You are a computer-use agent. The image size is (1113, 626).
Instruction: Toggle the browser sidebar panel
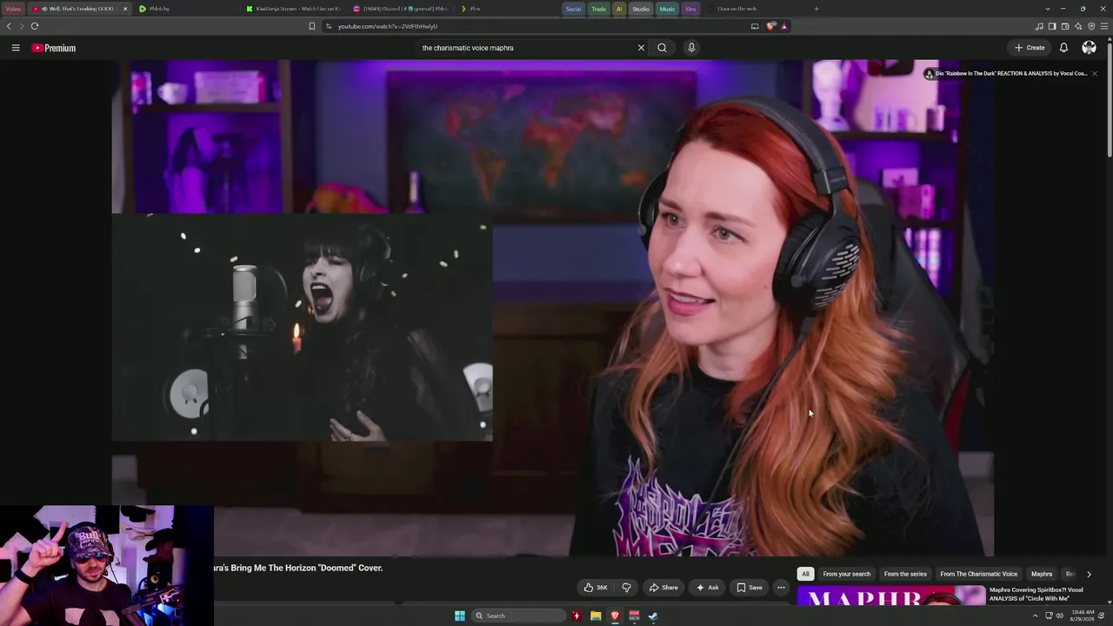coord(1052,26)
